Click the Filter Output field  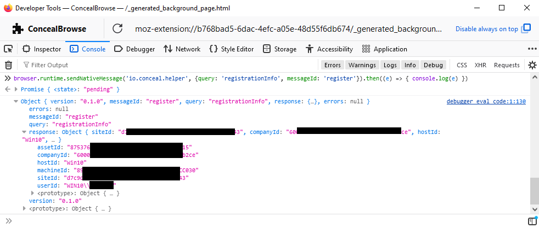[x=170, y=65]
